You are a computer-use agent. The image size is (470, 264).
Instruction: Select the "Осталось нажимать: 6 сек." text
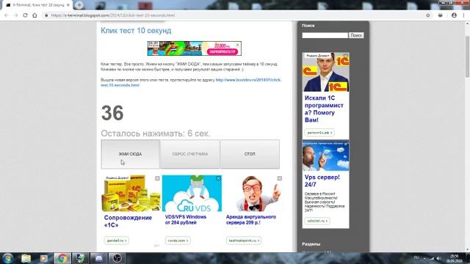pos(155,133)
